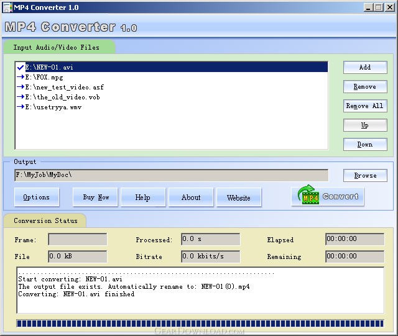Click the Elapsed time field

(x=355, y=239)
